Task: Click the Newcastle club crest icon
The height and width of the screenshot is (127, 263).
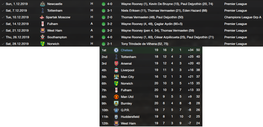Action: (x=43, y=4)
